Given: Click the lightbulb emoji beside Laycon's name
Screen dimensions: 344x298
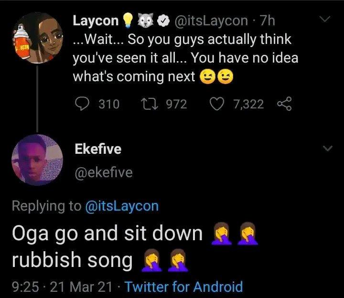Looking at the screenshot, I should point(127,21).
